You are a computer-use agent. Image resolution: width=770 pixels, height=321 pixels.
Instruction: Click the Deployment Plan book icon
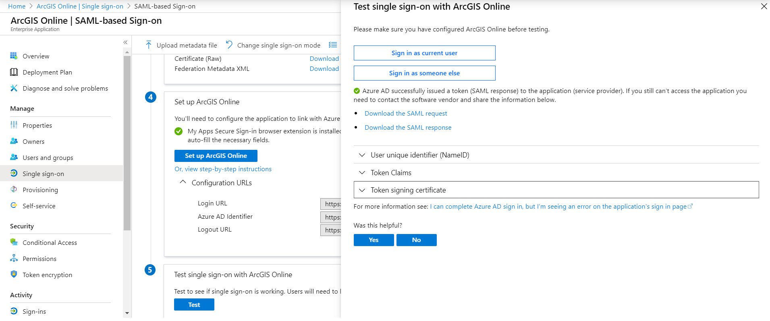pyautogui.click(x=14, y=72)
